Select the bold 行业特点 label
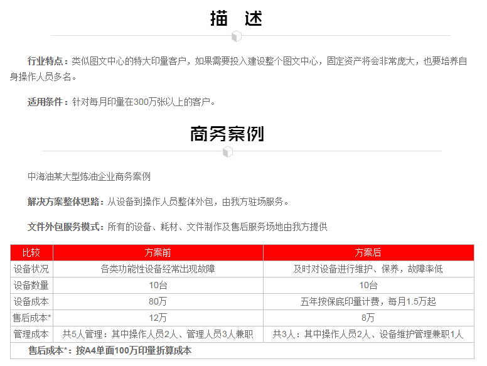Screen dimensions: 487x366 tap(47, 61)
